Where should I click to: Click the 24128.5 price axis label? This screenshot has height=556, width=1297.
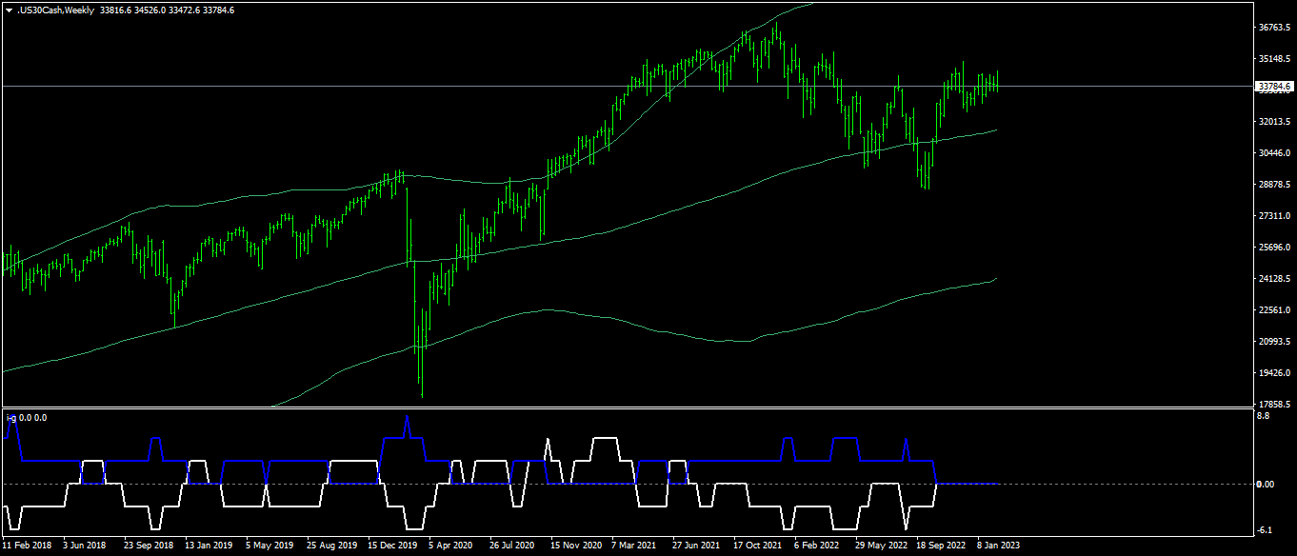tap(1273, 279)
